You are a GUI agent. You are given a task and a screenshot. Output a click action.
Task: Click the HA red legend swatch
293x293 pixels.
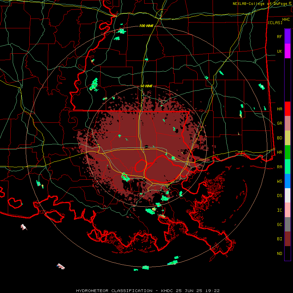coord(287,109)
